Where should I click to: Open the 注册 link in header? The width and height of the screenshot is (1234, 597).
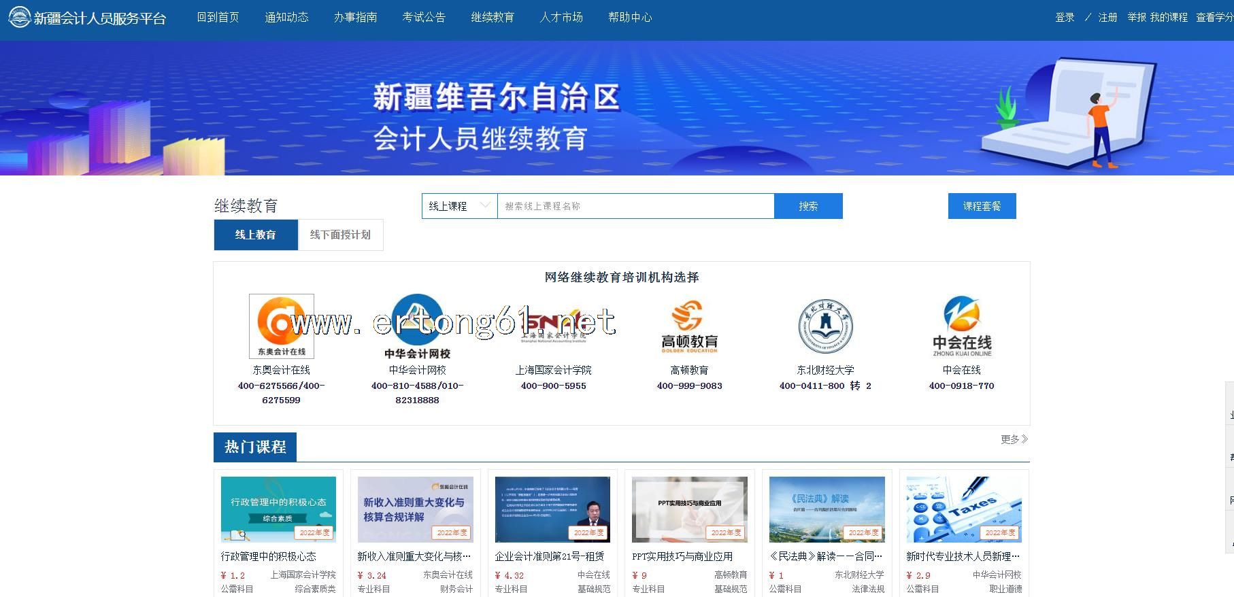click(1107, 17)
